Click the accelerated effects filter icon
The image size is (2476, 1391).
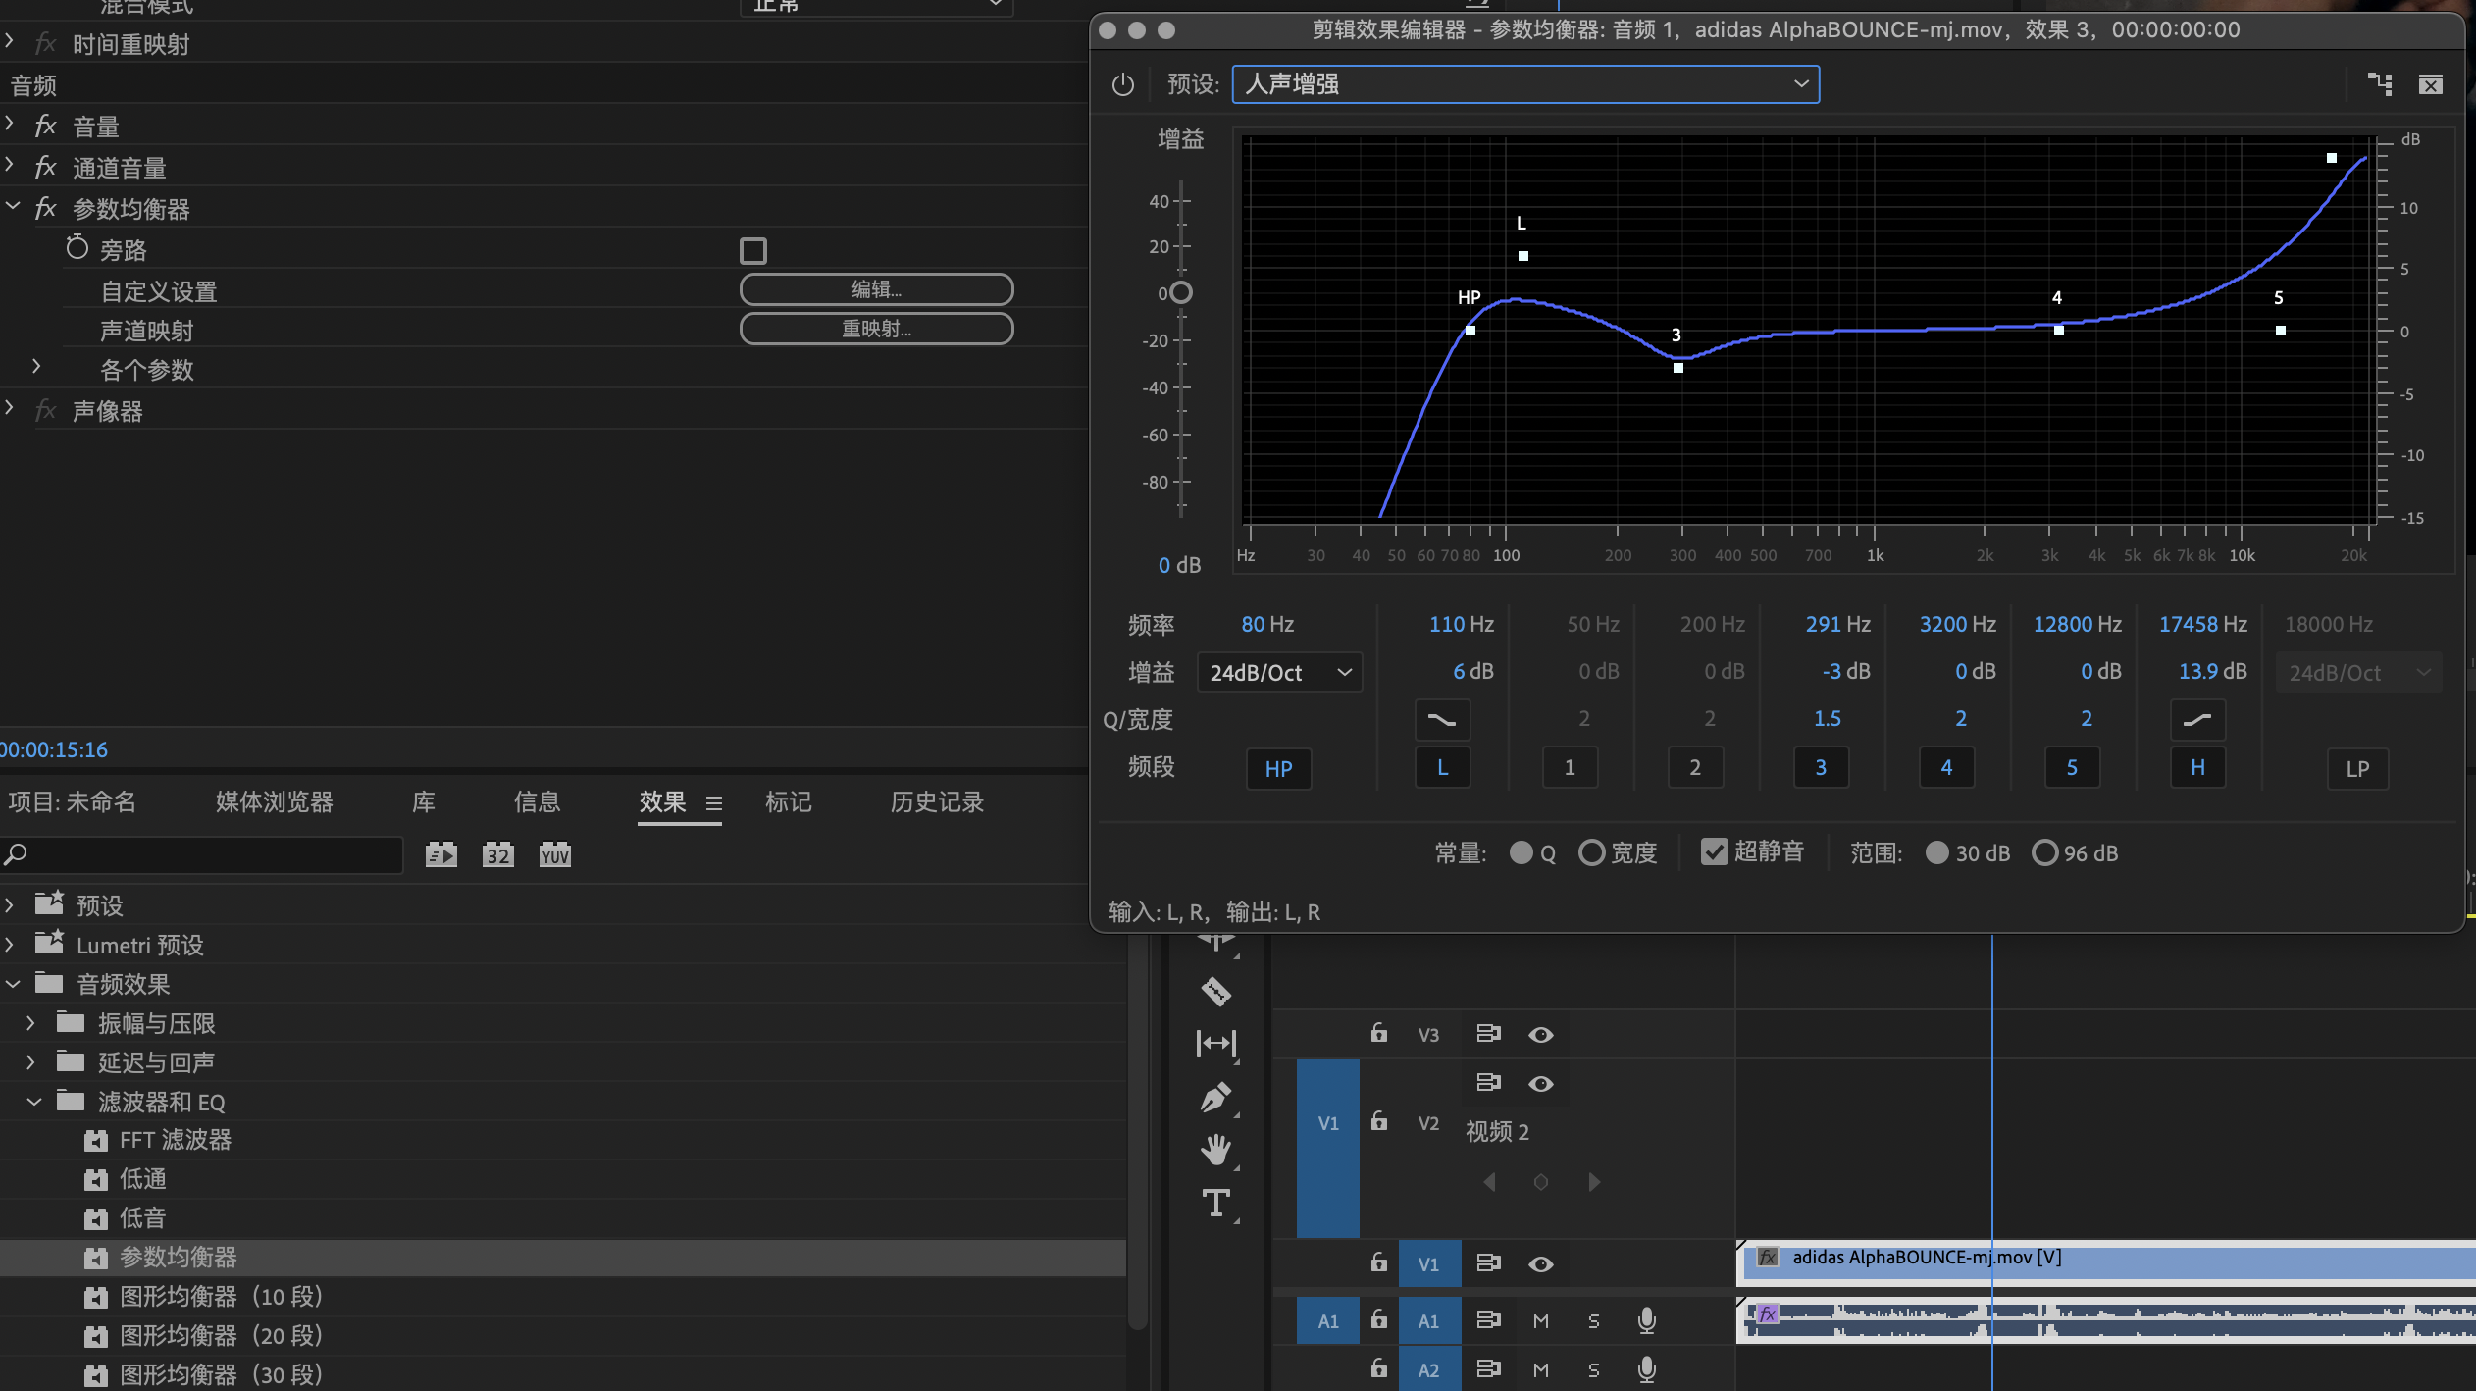[441, 854]
